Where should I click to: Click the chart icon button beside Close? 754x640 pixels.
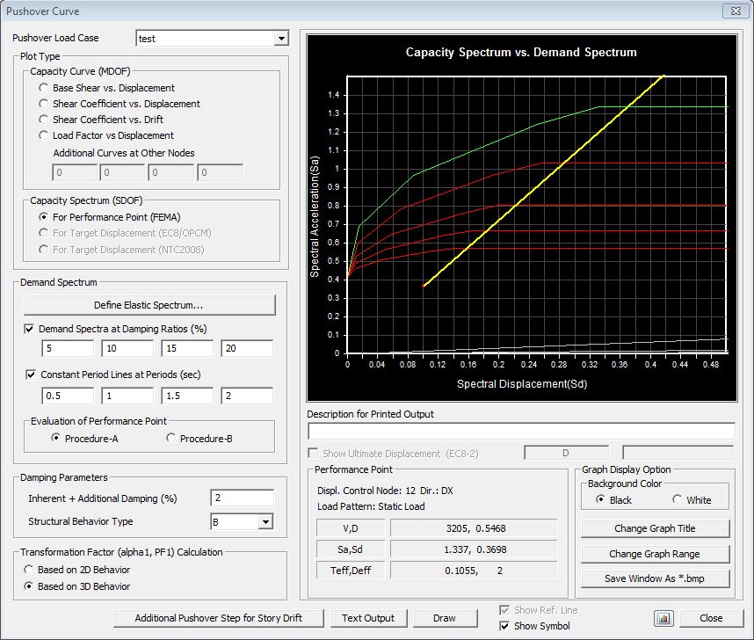tap(663, 618)
